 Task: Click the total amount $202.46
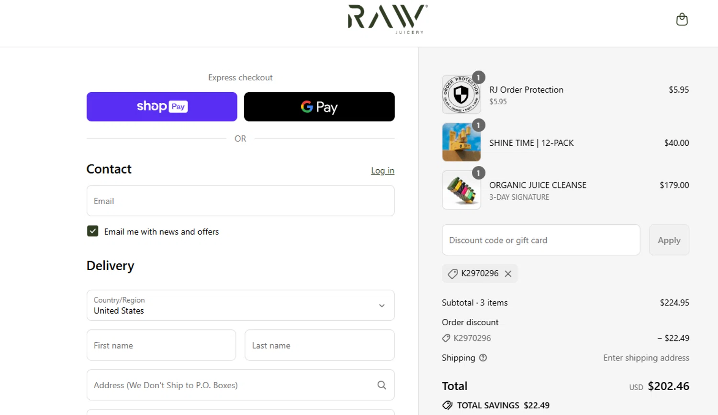(668, 386)
